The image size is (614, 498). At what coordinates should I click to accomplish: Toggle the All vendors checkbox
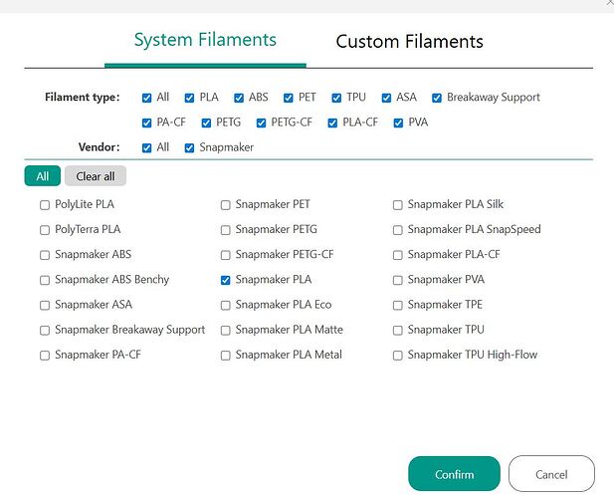pos(147,147)
